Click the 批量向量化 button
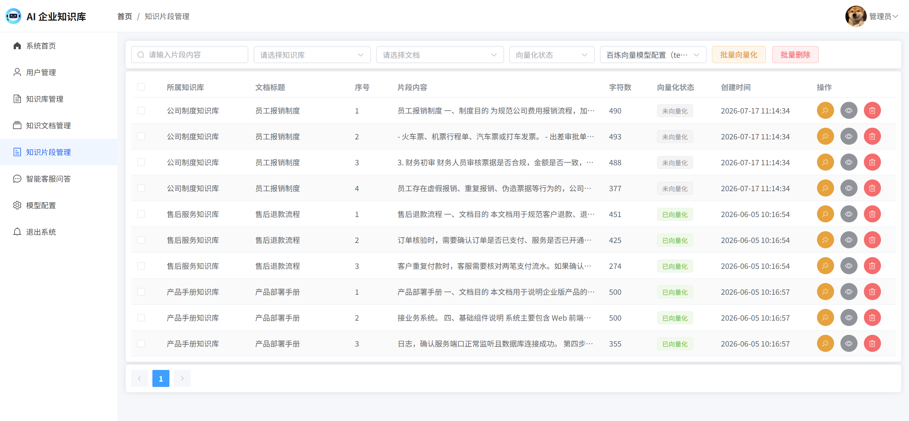 (738, 55)
